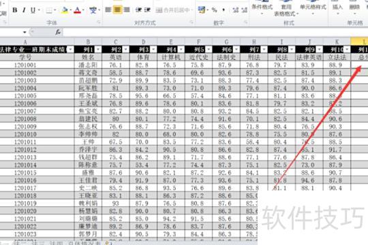Open the 对齐方式 group dialog launcher
The height and width of the screenshot is (245, 368).
[x=191, y=22]
